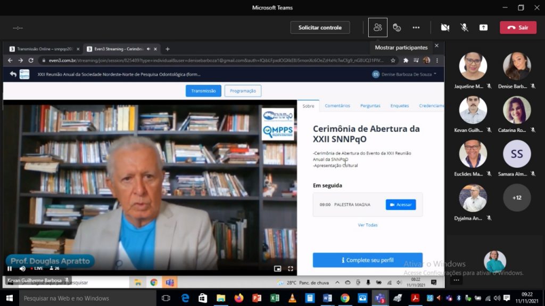545x306 pixels.
Task: Switch to the Sobre tab
Action: point(308,106)
